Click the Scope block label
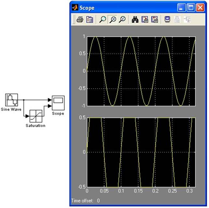The image size is (209, 208). coord(58,113)
